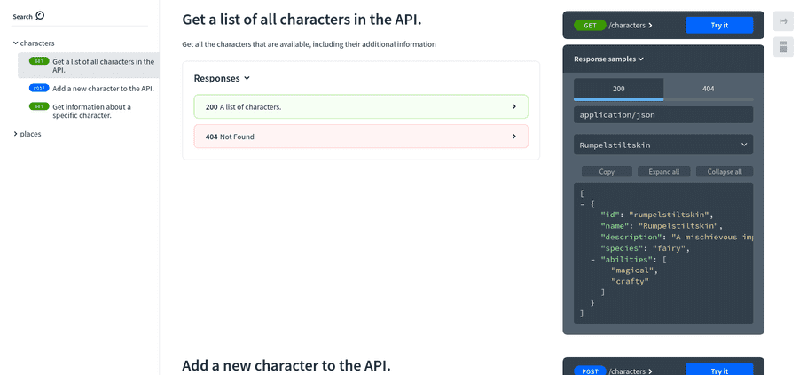807x375 pixels.
Task: Click the POST /characters endpoint path
Action: coord(631,371)
